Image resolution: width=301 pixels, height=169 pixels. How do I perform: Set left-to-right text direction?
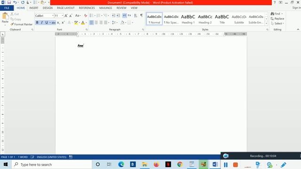(x=125, y=15)
